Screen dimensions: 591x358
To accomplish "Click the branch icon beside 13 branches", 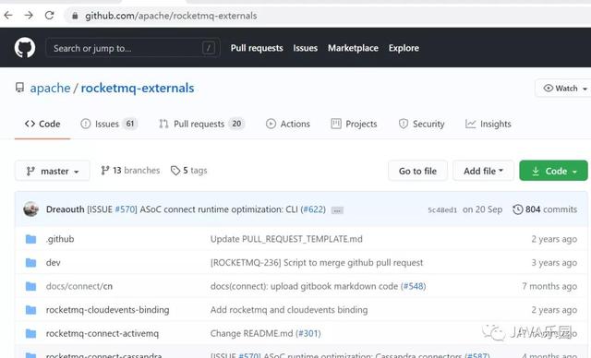I will pos(105,171).
